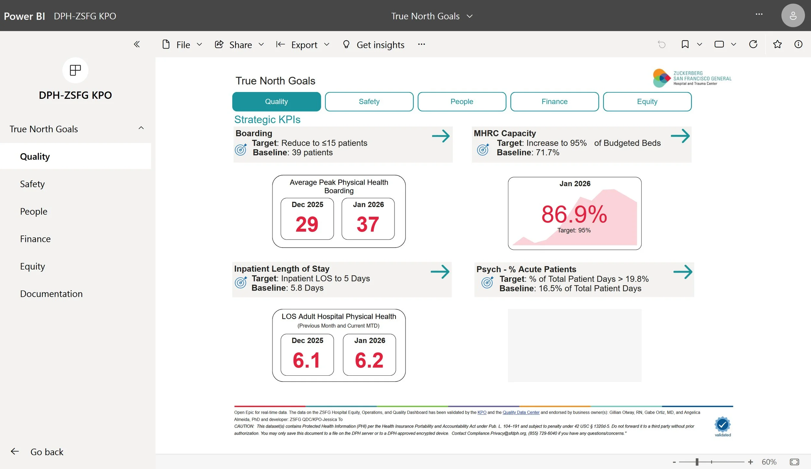Collapse the navigation pane with double-chevron icon
This screenshot has width=811, height=469.
(137, 44)
